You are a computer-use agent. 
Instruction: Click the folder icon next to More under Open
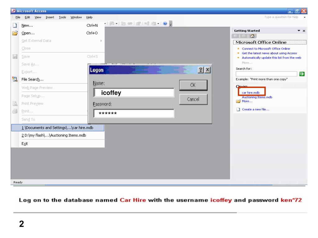click(238, 101)
